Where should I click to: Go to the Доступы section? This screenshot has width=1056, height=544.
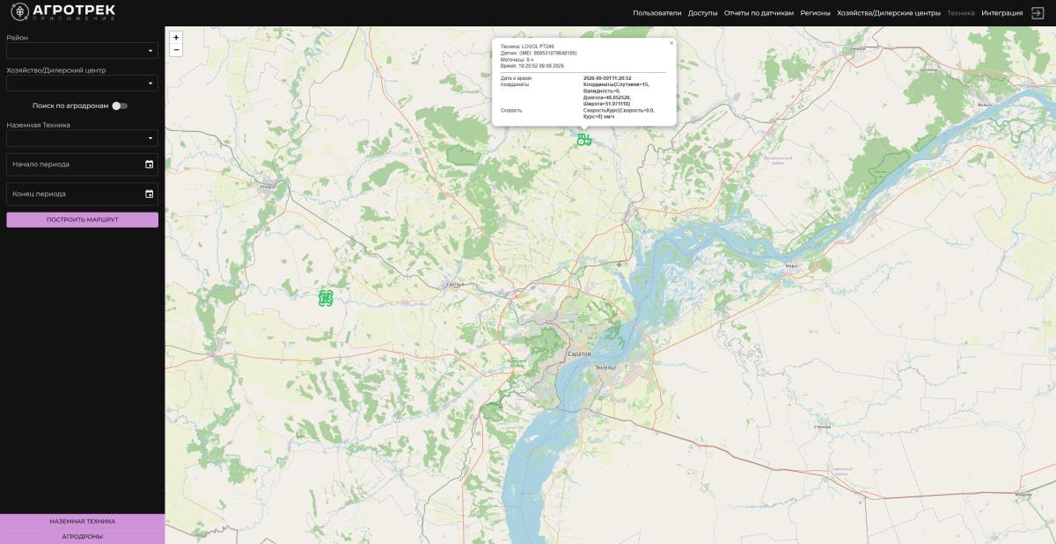pos(703,13)
